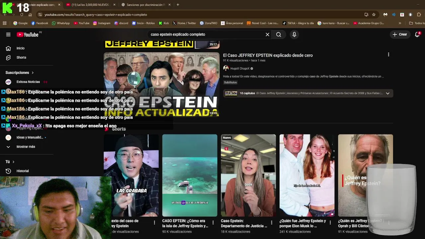The height and width of the screenshot is (239, 425).
Task: Open the Inicio - Roblox bookmark
Action: 143,23
